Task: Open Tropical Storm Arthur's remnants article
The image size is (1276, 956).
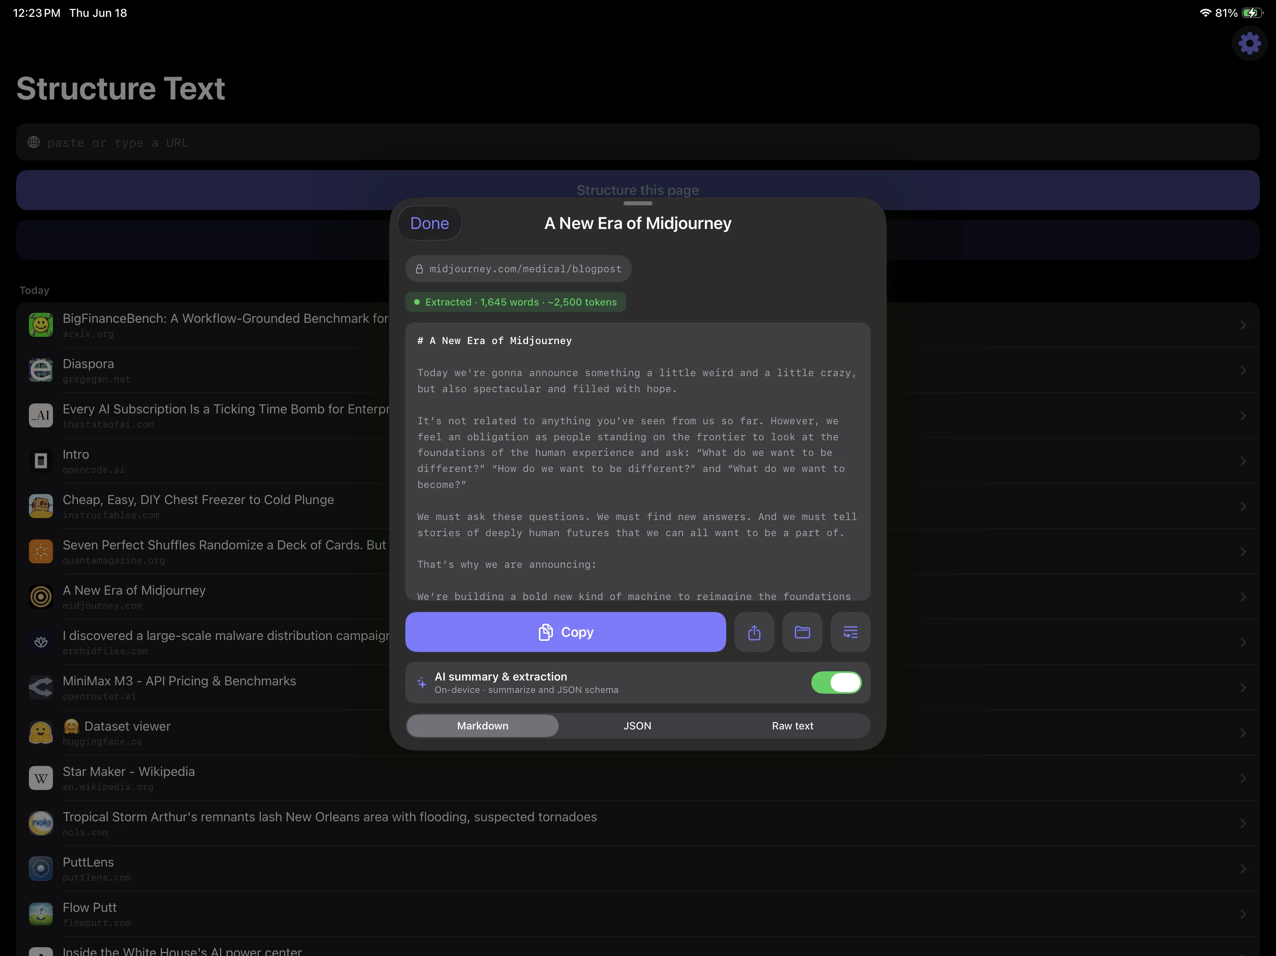Action: 638,823
